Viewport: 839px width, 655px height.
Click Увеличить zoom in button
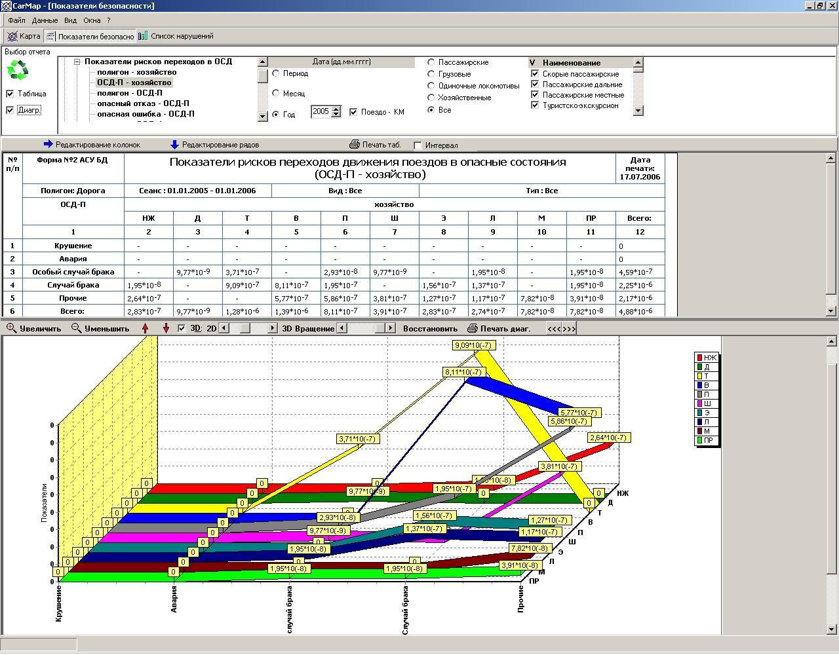(x=33, y=328)
